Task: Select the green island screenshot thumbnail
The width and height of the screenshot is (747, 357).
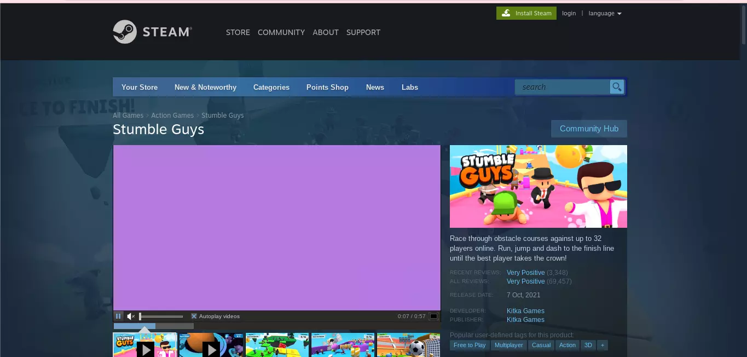Action: tap(277, 345)
